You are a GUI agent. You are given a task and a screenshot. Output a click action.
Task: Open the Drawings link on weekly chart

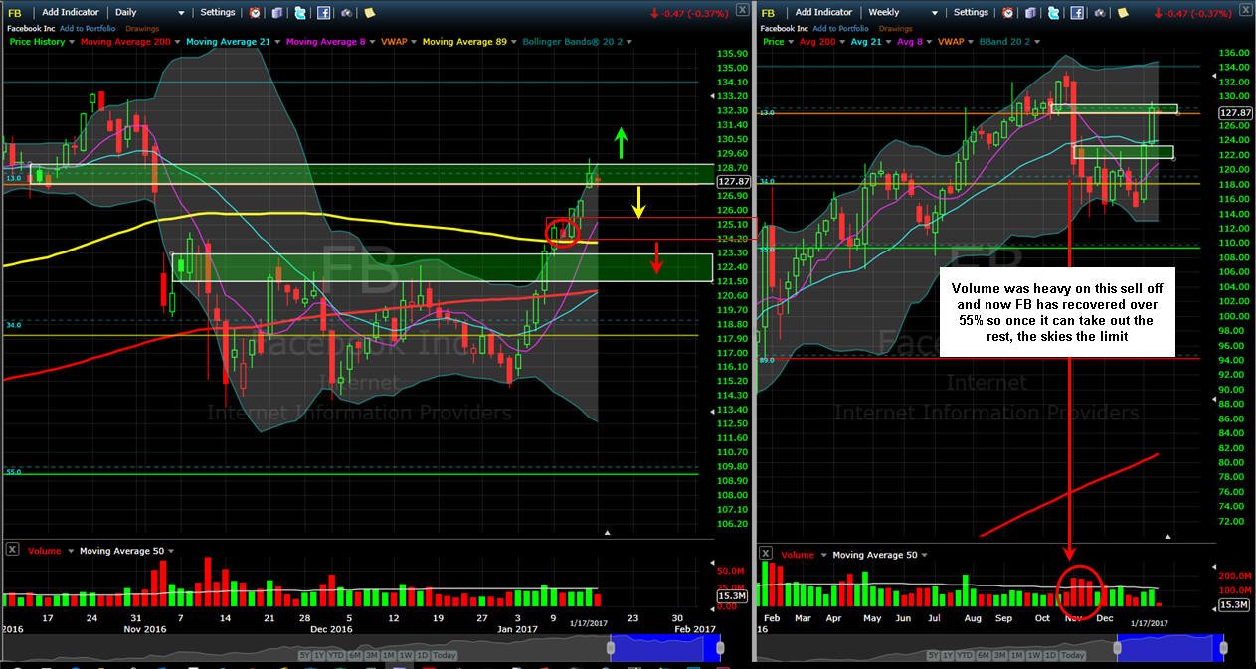tap(896, 29)
